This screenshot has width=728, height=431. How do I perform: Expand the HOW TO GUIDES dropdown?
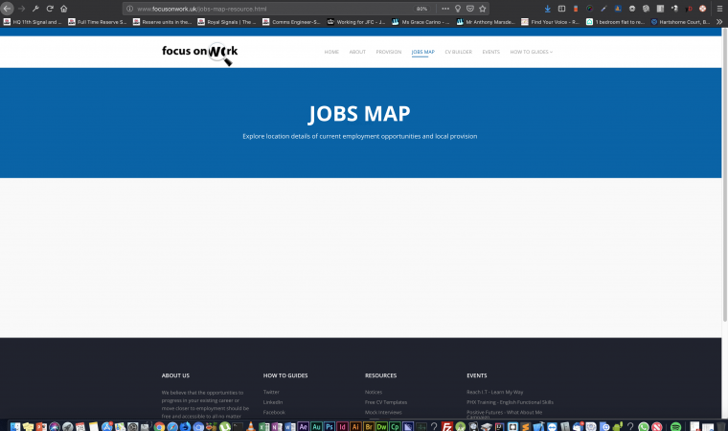point(531,52)
